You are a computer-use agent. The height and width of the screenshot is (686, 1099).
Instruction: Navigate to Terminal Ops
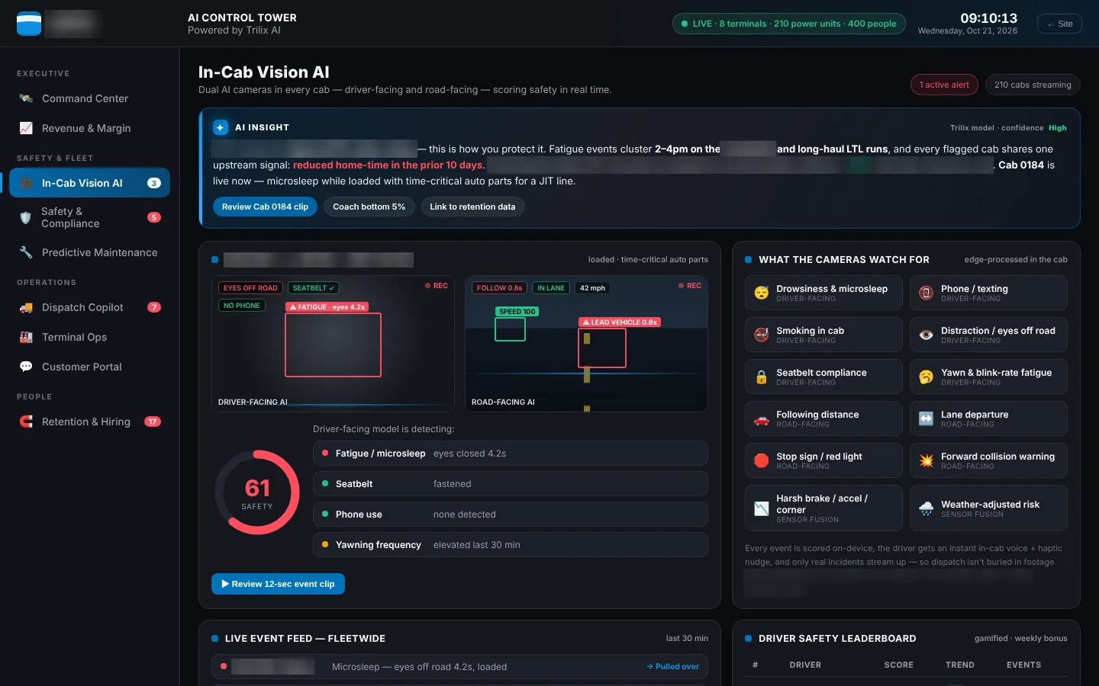[x=89, y=337]
